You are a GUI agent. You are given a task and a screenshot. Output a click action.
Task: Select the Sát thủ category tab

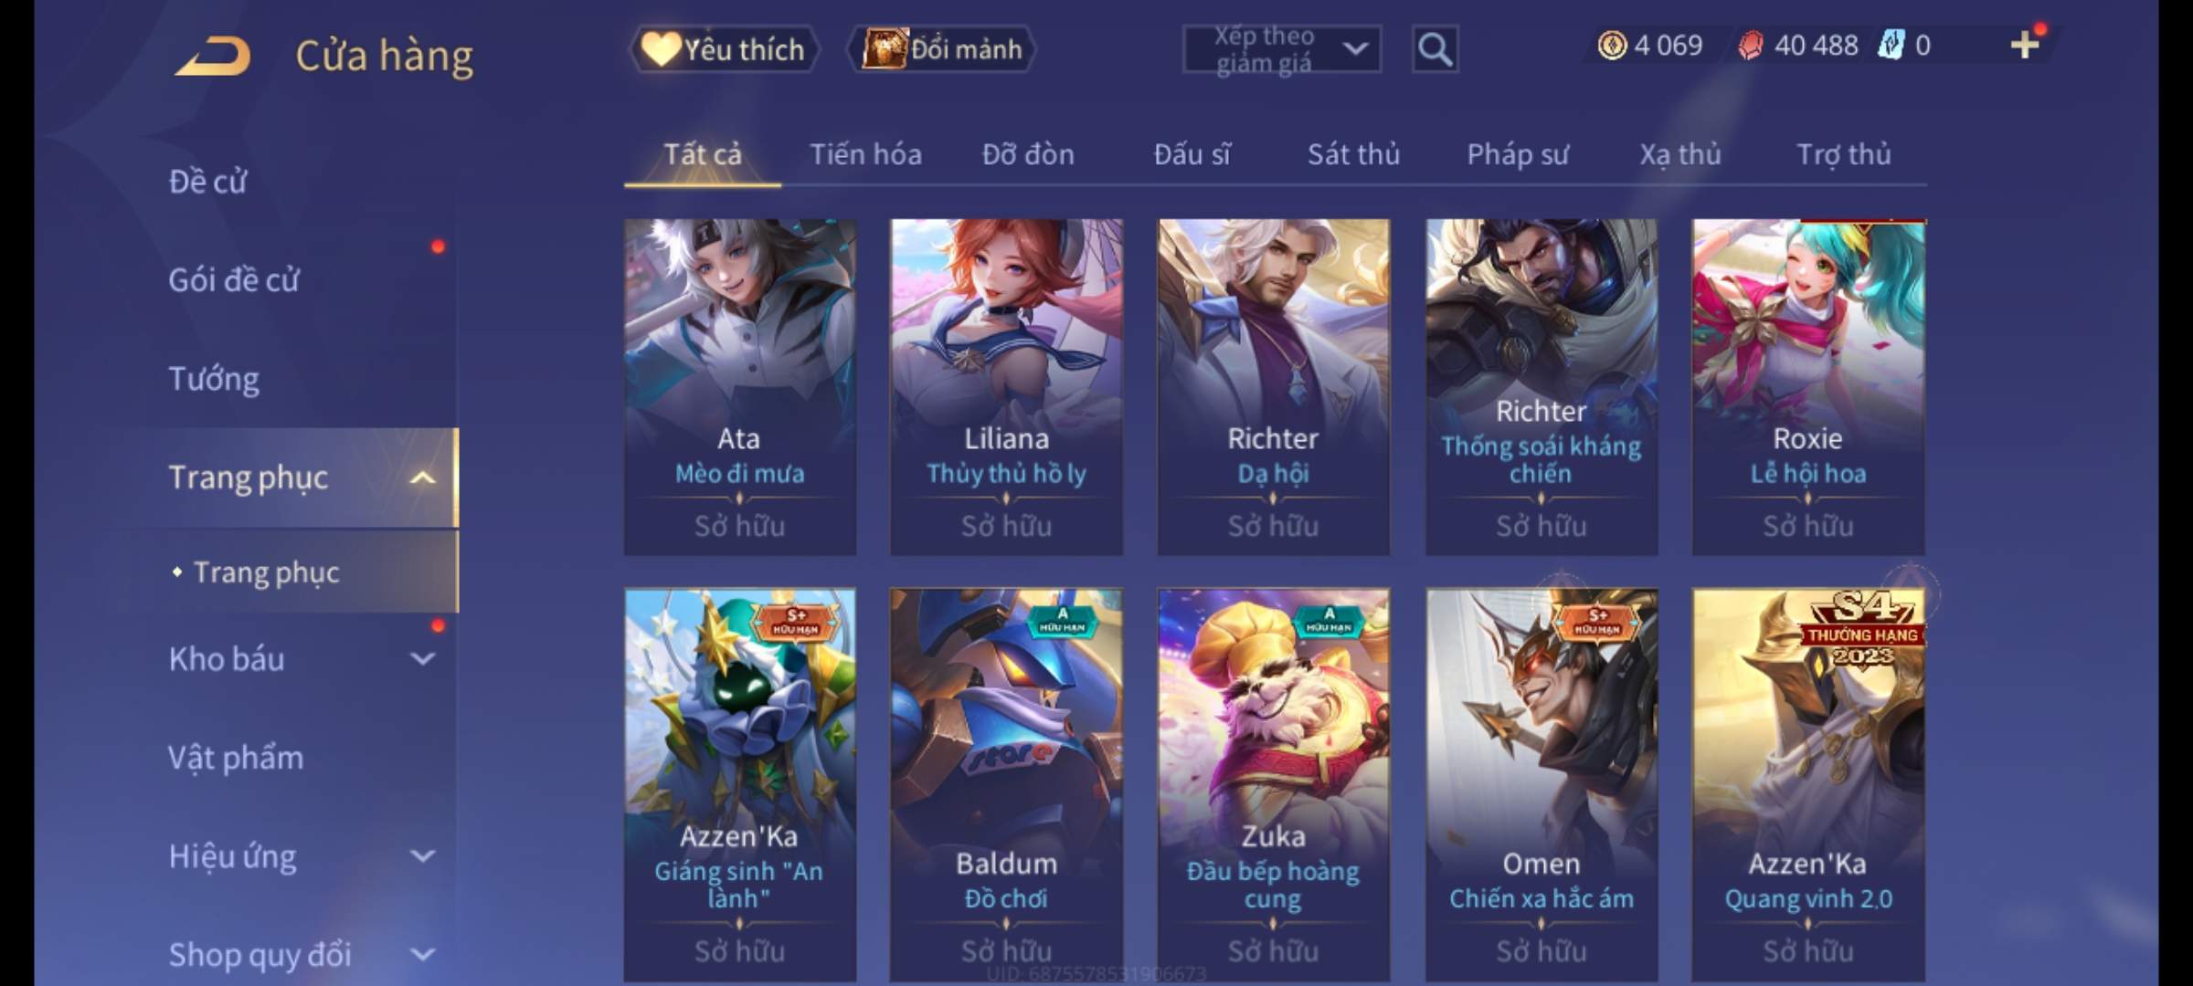click(x=1353, y=154)
